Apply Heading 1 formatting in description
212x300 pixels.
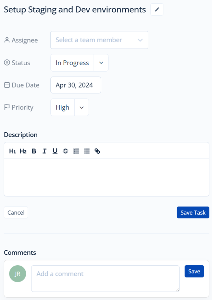click(x=12, y=151)
